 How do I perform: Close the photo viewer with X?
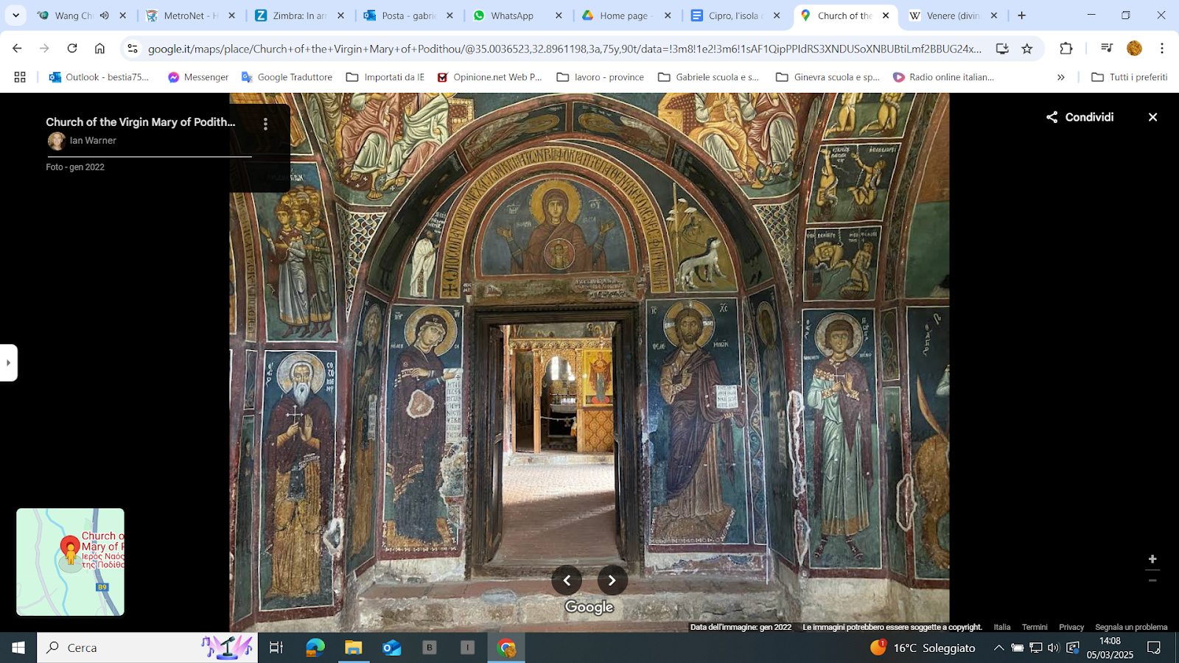[1152, 117]
